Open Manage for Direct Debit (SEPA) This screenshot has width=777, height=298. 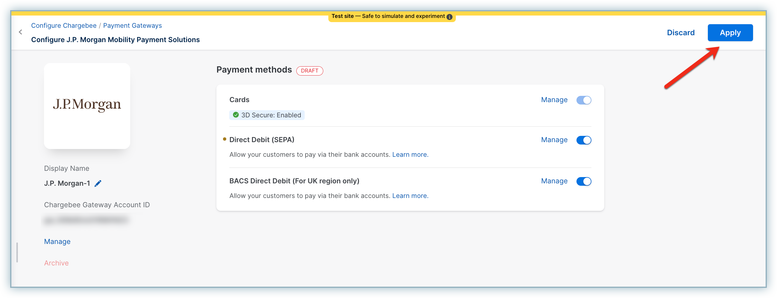(554, 140)
